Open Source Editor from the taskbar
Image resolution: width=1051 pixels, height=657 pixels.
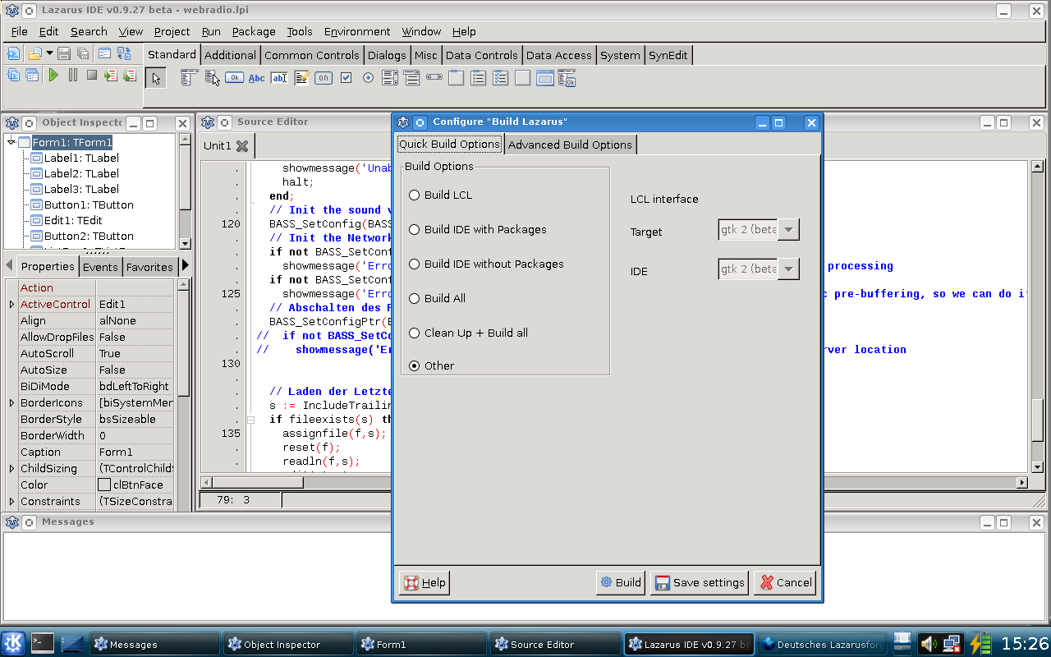(x=554, y=645)
